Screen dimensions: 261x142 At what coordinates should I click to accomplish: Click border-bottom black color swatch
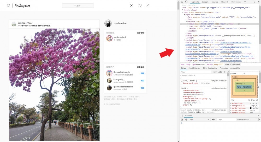(251, 108)
